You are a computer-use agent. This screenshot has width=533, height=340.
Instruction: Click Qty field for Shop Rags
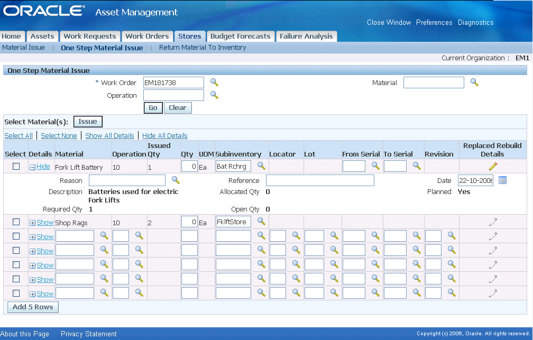click(x=189, y=222)
